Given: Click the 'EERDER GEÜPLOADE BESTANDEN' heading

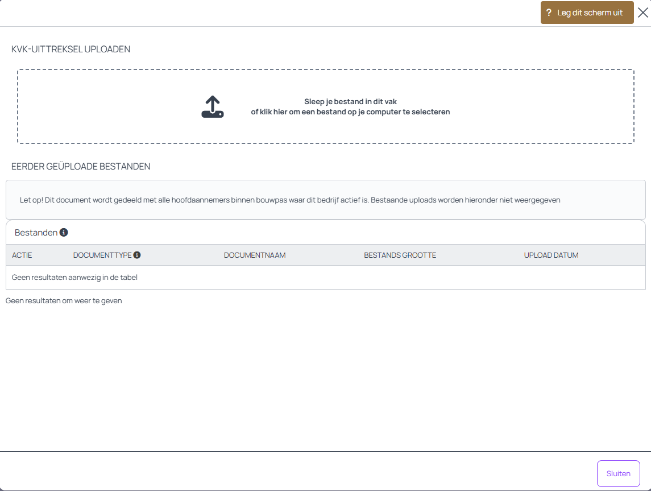Looking at the screenshot, I should point(81,167).
